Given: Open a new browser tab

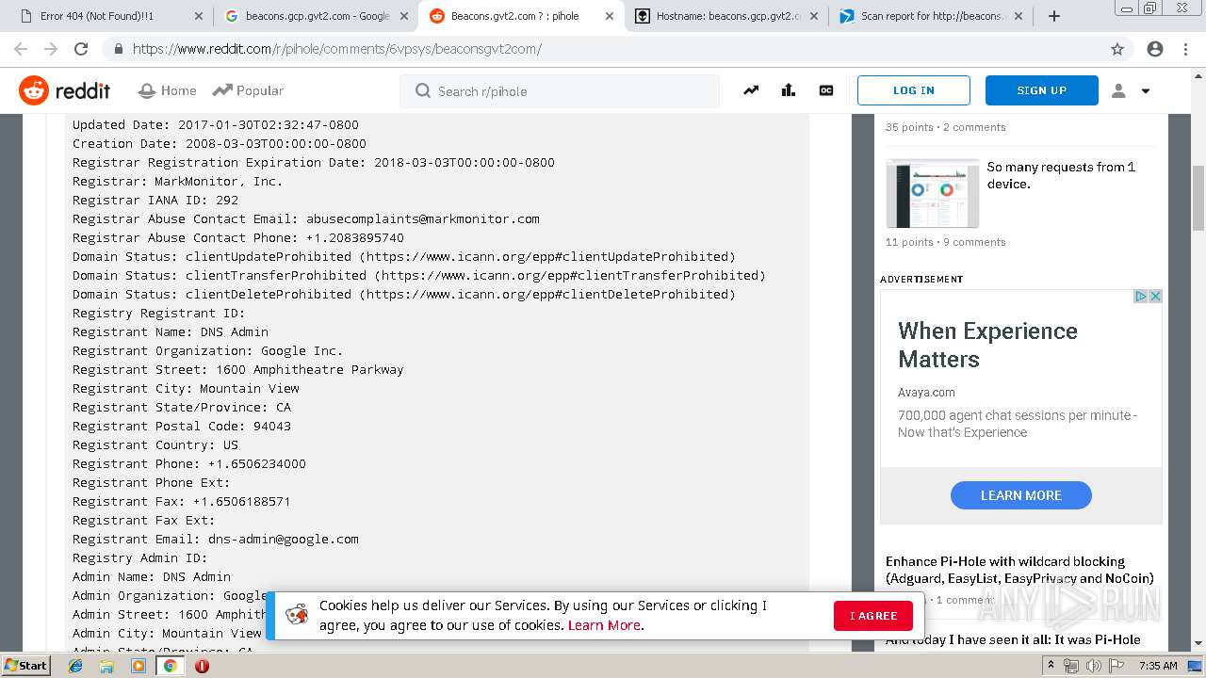Looking at the screenshot, I should click(1054, 16).
